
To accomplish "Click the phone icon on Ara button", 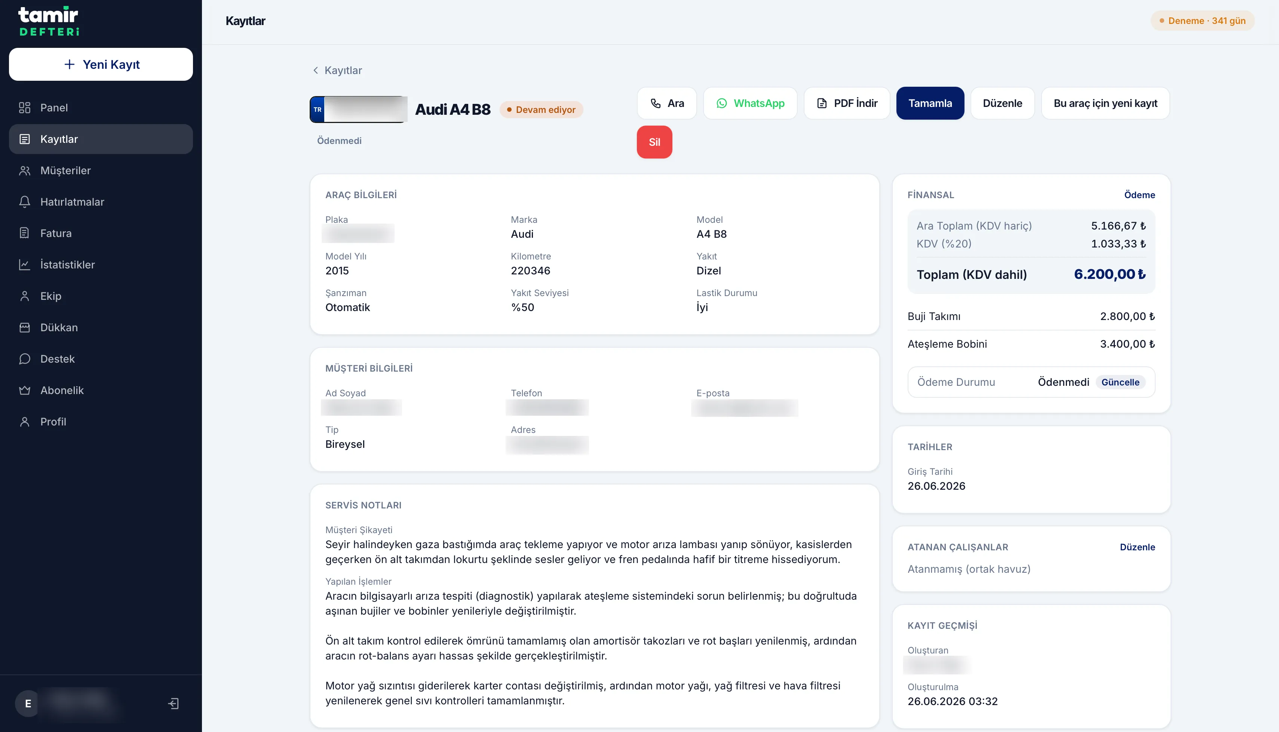I will [656, 103].
